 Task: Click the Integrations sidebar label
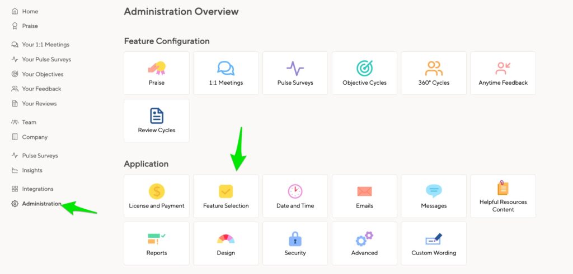tap(37, 189)
